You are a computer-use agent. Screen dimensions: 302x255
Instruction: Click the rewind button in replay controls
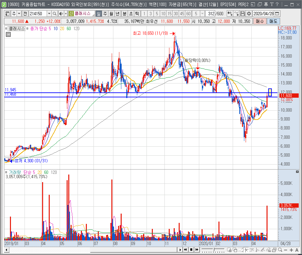185,250
